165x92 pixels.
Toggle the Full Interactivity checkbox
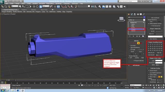151,26
